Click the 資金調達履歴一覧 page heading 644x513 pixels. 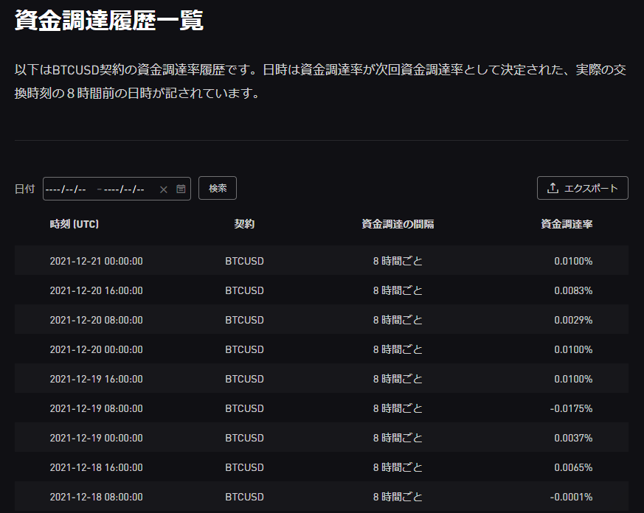tap(108, 21)
